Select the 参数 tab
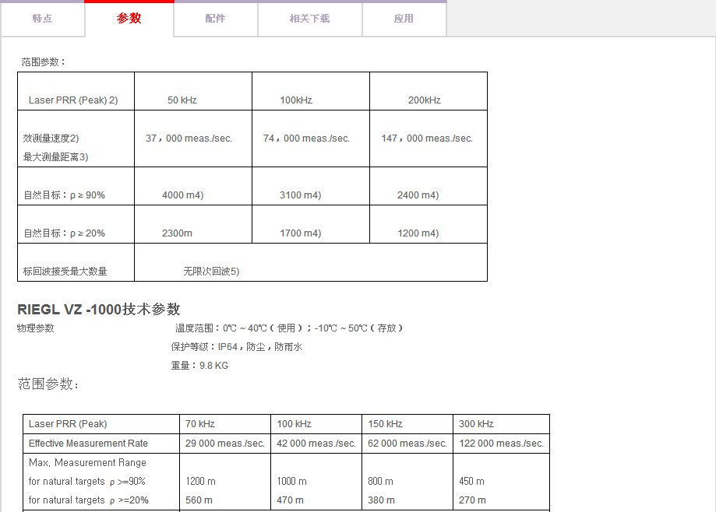Image resolution: width=716 pixels, height=512 pixels. click(x=129, y=19)
